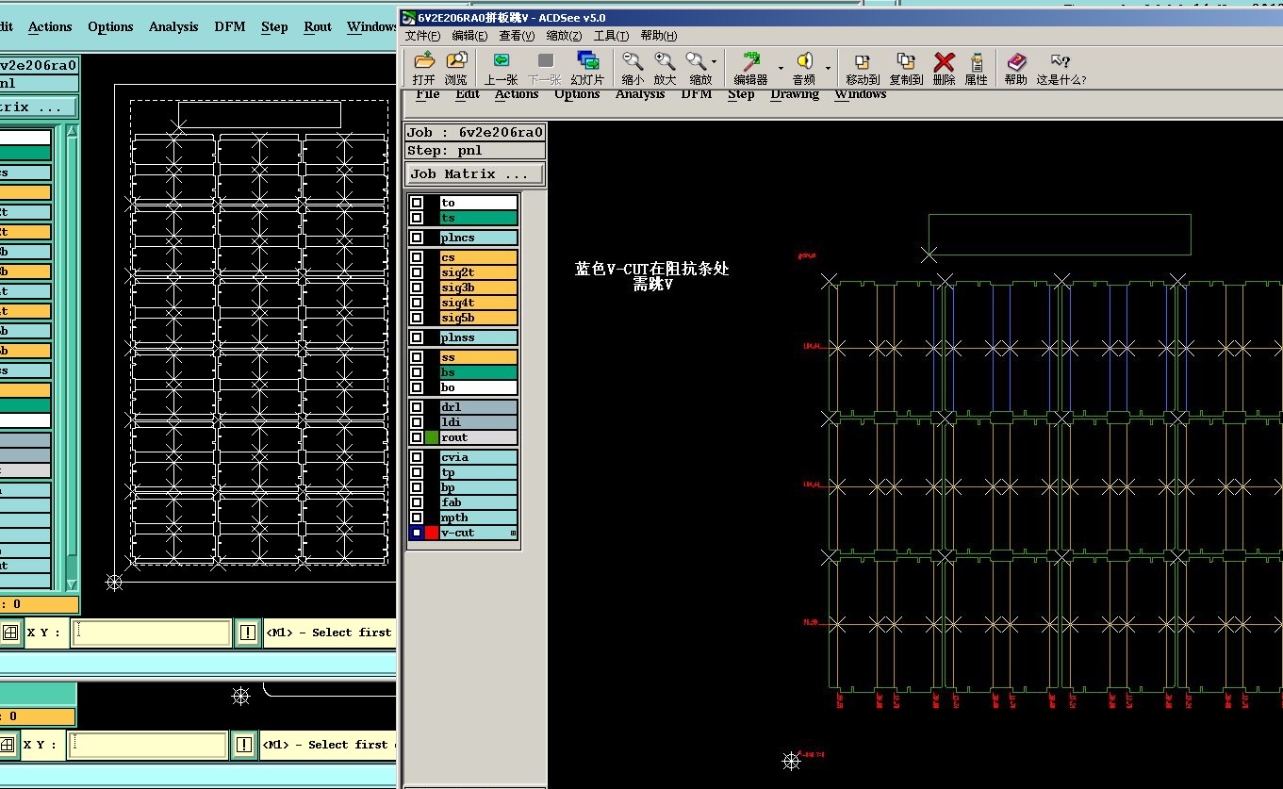Open the 工具(T) menu in ACDSee

(x=611, y=36)
